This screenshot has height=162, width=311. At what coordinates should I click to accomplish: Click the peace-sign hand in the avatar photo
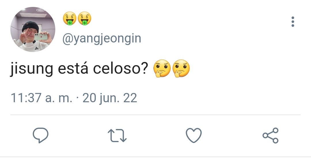coord(23,38)
